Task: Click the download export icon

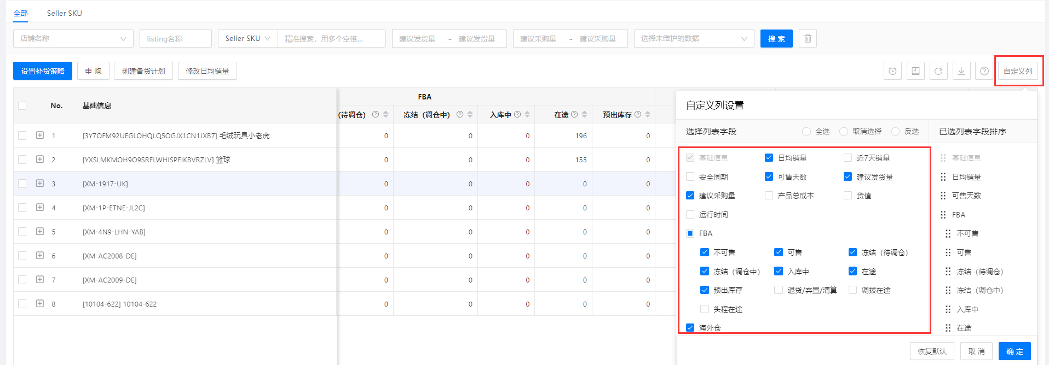Action: 961,71
